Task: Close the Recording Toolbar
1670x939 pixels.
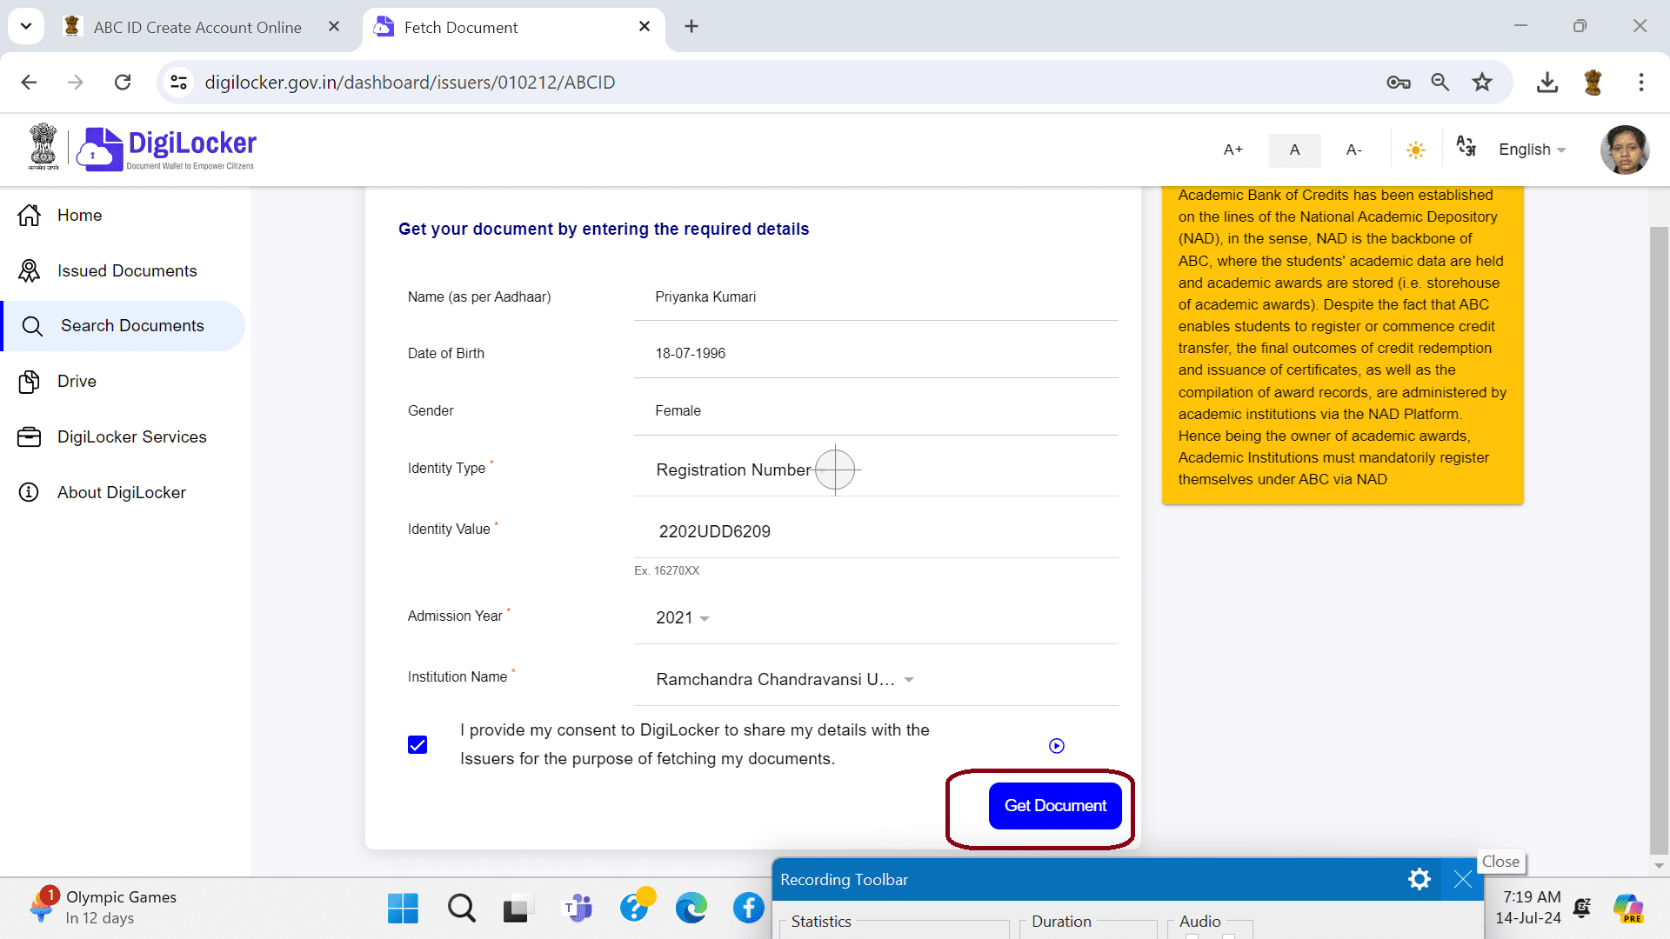Action: tap(1463, 879)
